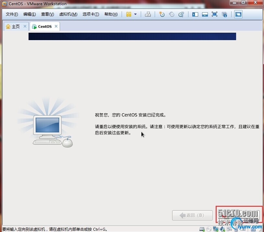Click the Ctrl+G status bar hint text
This screenshot has width=264, height=232.
[x=55, y=229]
